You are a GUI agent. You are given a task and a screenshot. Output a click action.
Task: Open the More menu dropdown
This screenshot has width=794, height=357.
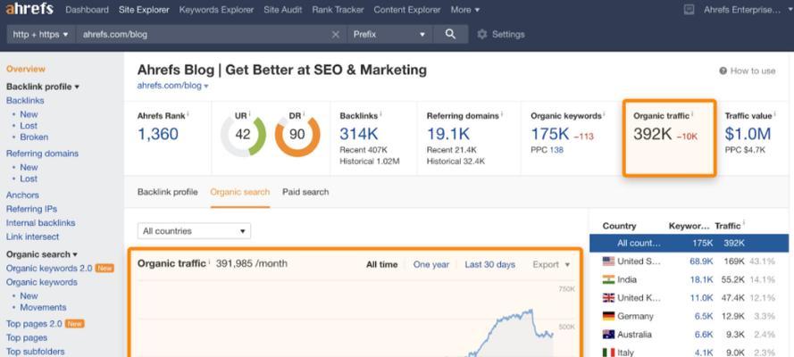[464, 10]
